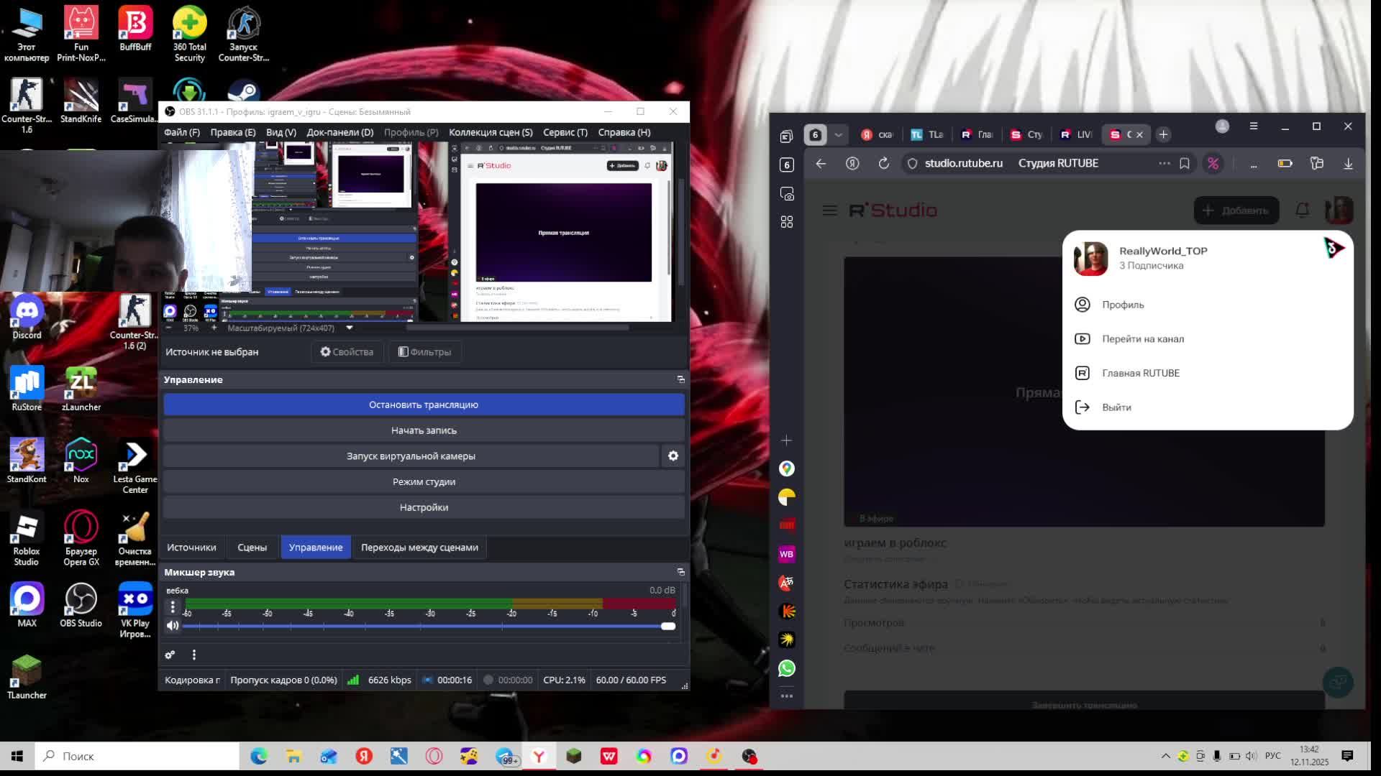Open virtual camera settings gear
The width and height of the screenshot is (1381, 776).
coord(673,456)
